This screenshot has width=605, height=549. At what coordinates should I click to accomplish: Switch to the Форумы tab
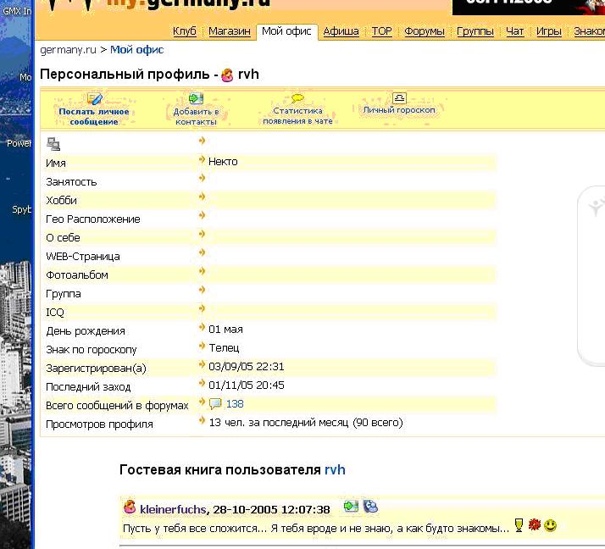(x=425, y=30)
